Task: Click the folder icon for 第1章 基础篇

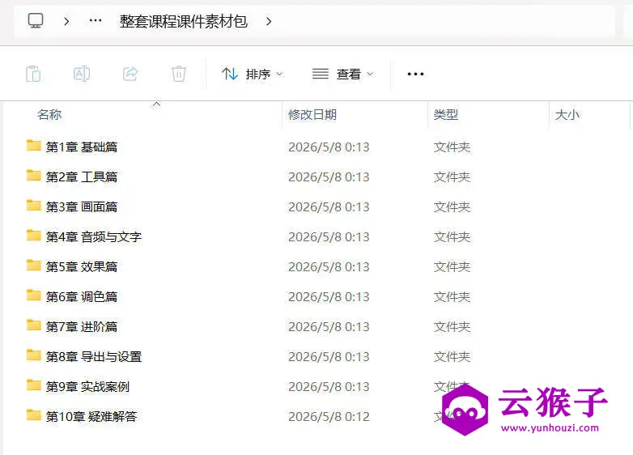Action: click(x=33, y=146)
